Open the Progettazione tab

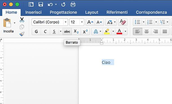(x=63, y=12)
